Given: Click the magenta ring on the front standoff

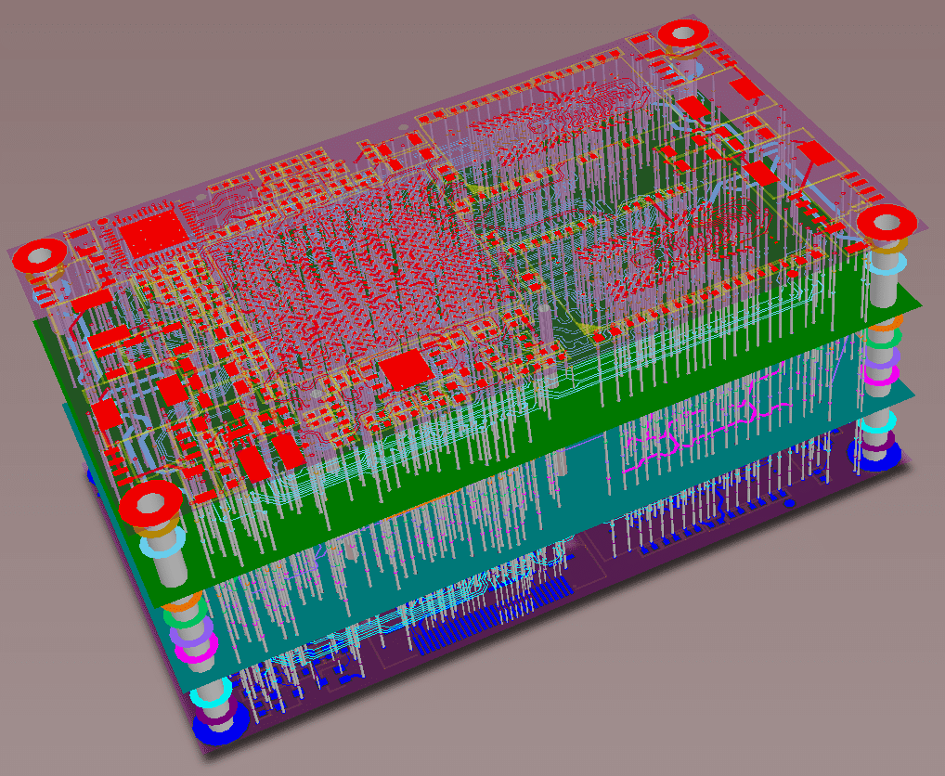Looking at the screenshot, I should pyautogui.click(x=197, y=652).
